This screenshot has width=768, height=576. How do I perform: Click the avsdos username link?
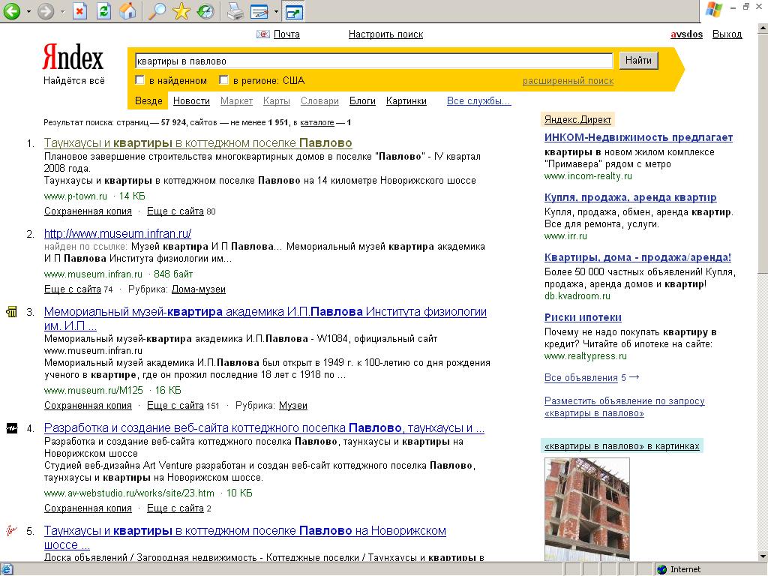click(x=687, y=34)
